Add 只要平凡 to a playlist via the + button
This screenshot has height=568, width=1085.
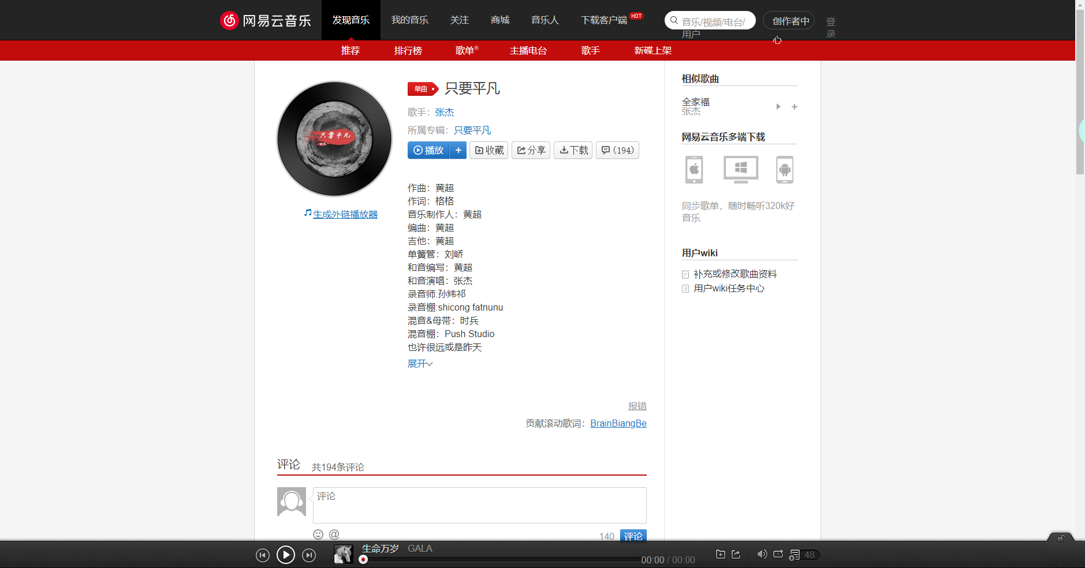[x=458, y=150]
